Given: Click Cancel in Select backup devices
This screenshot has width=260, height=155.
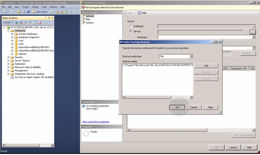Looking at the screenshot, I should 193,107.
